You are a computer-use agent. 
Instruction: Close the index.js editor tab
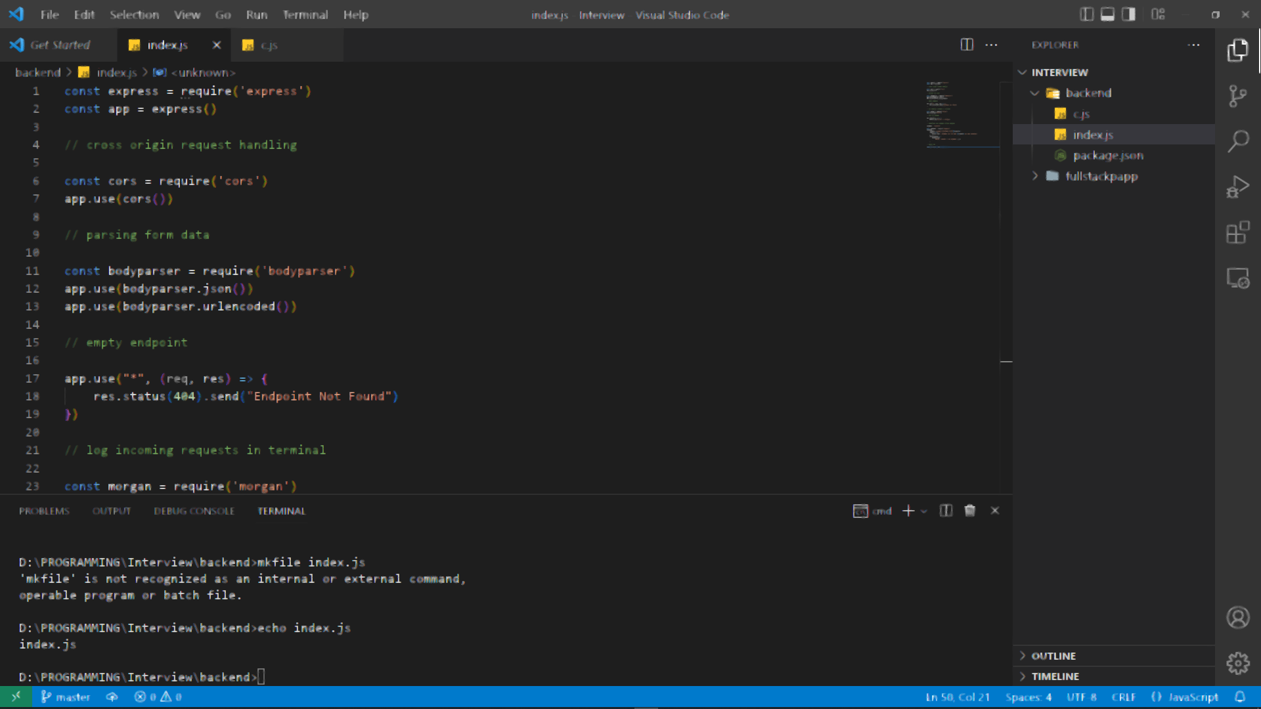pos(217,45)
